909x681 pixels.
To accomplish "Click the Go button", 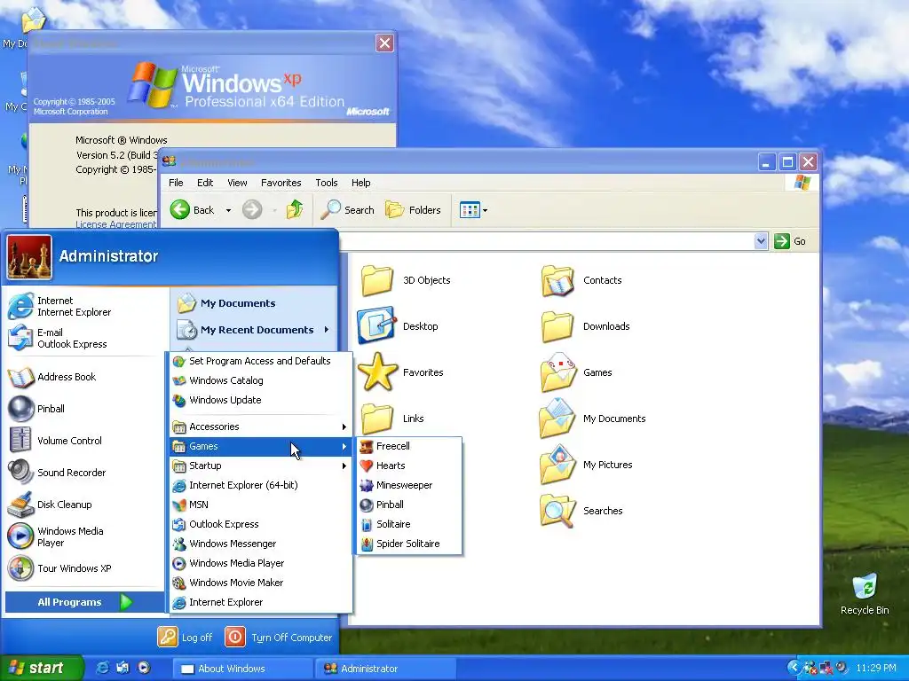I will tap(790, 241).
